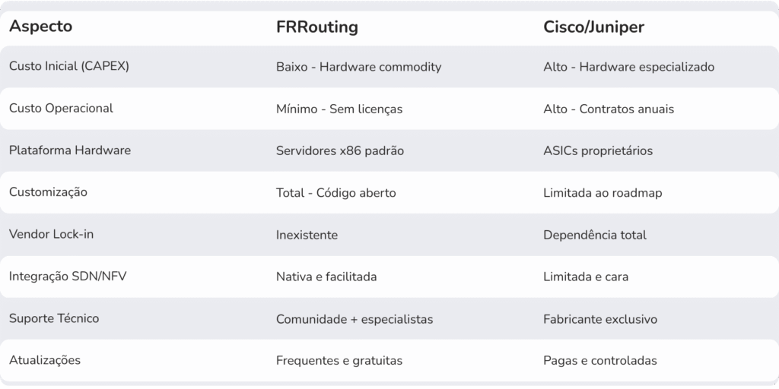Click the 'Servidores x86 padrão' cell
This screenshot has width=779, height=389.
click(340, 150)
